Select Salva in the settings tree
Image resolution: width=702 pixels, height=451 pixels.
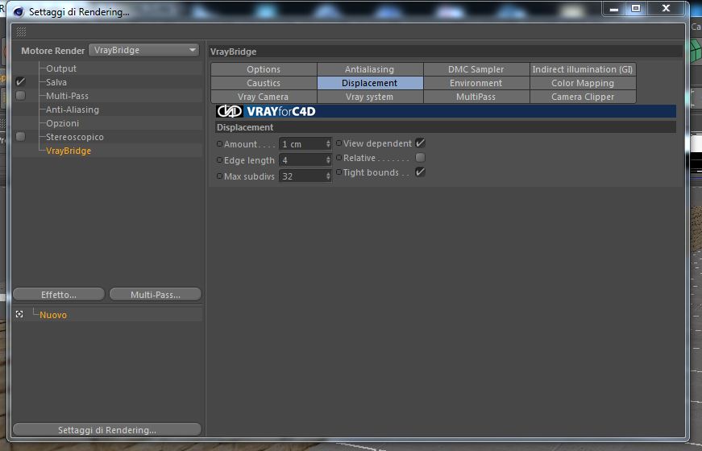[56, 82]
